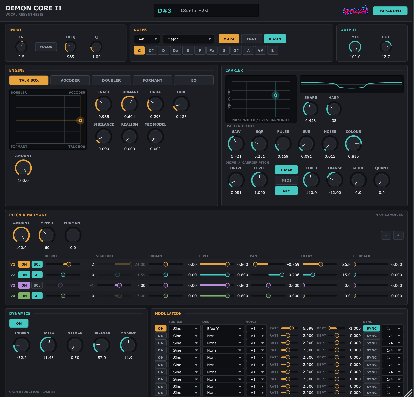414x397 pixels.
Task: Enable the F# note button
Action: tap(212, 51)
